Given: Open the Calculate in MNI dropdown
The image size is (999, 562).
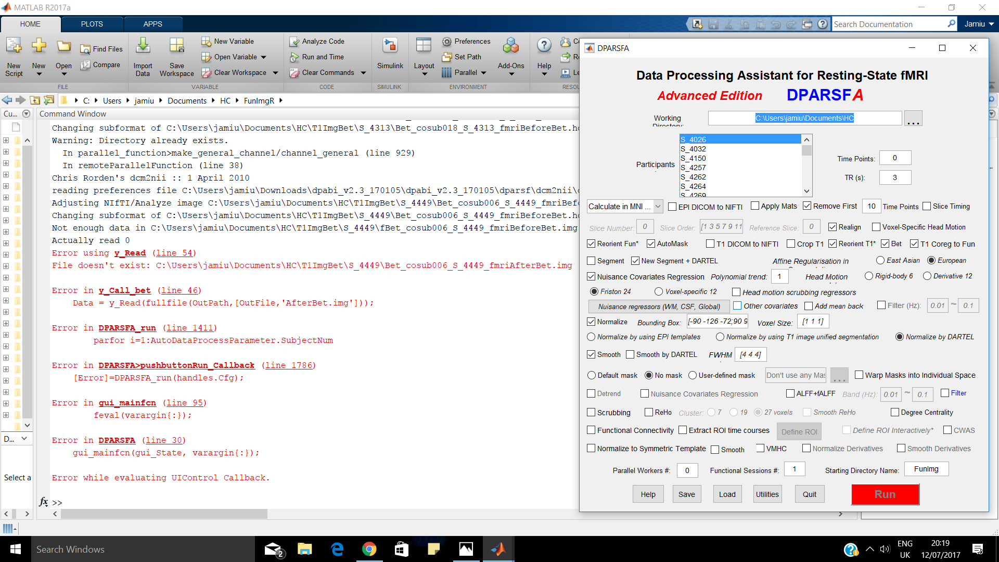Looking at the screenshot, I should click(625, 206).
